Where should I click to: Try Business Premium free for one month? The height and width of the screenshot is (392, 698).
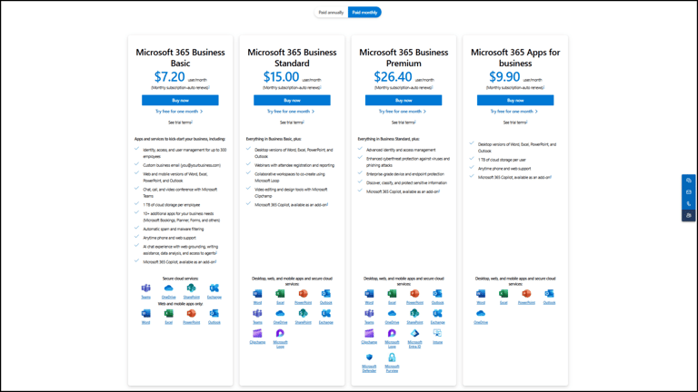[x=403, y=112]
